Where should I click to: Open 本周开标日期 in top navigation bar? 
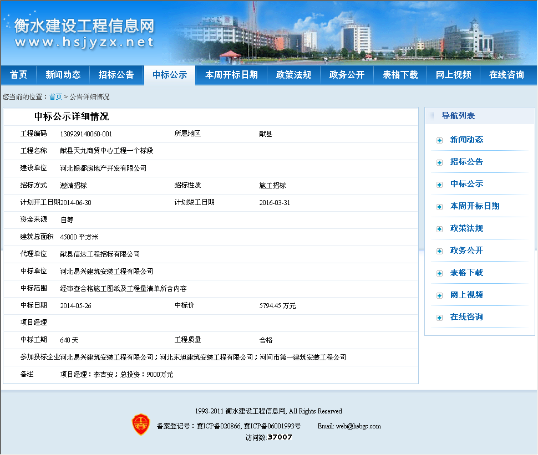pyautogui.click(x=231, y=75)
